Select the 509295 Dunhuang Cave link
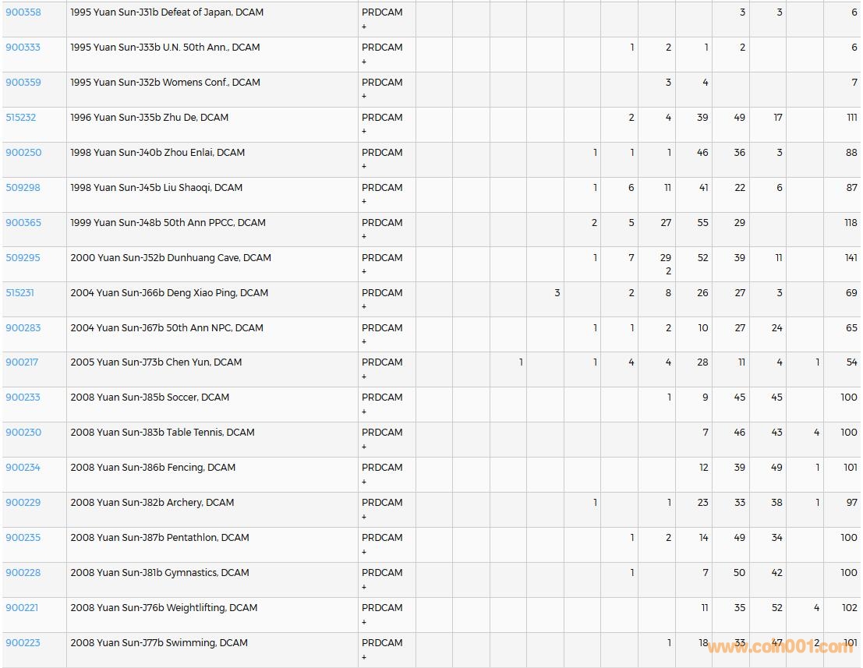Screen dimensions: 863x668 (x=23, y=258)
